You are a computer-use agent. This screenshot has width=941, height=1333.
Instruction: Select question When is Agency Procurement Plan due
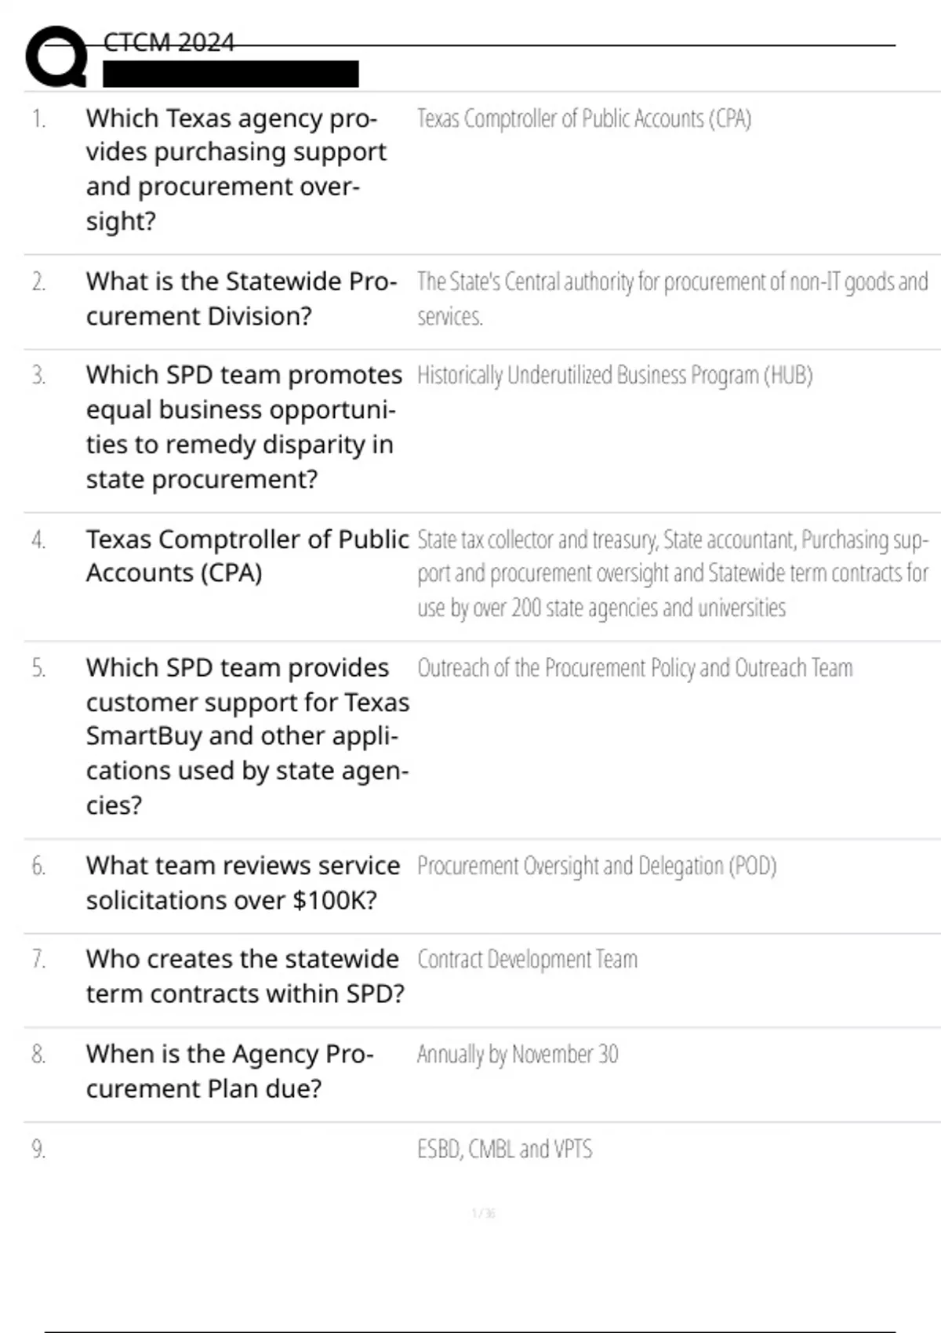click(x=229, y=1071)
